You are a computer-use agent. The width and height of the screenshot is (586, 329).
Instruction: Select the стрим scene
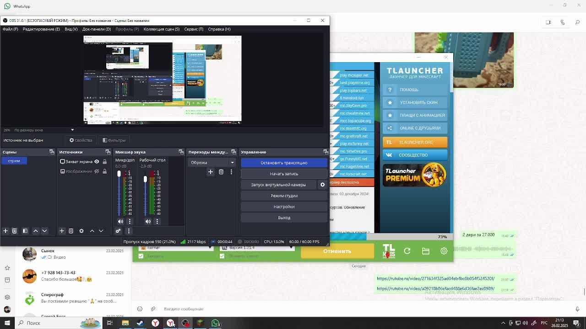point(14,161)
